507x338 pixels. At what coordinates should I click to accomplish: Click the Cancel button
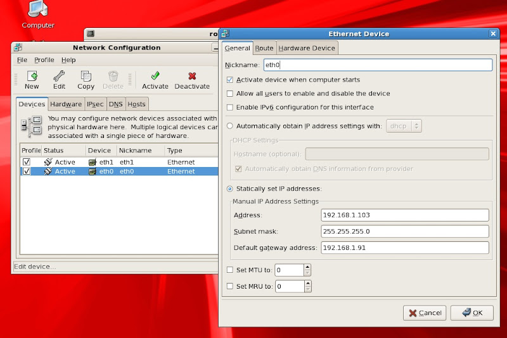pyautogui.click(x=425, y=313)
